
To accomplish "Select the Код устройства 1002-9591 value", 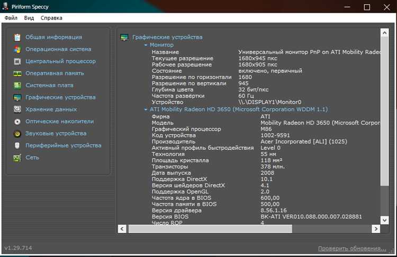I will (275, 135).
